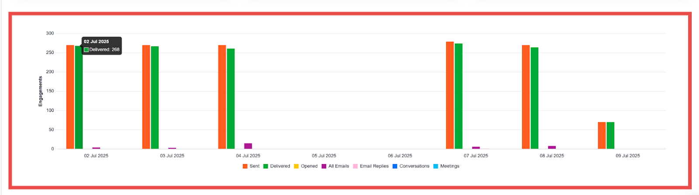This screenshot has height=195, width=699.
Task: Click the orange Sent bar for 09 Jul 2025
Action: (602, 135)
